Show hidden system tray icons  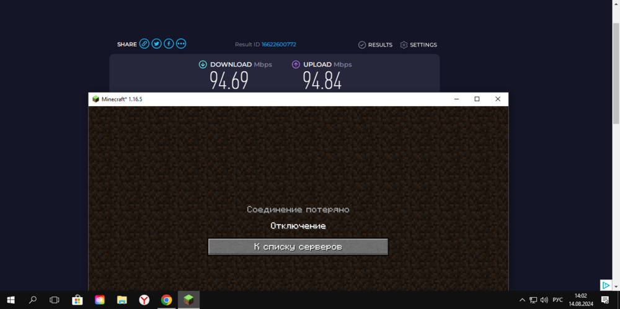522,300
